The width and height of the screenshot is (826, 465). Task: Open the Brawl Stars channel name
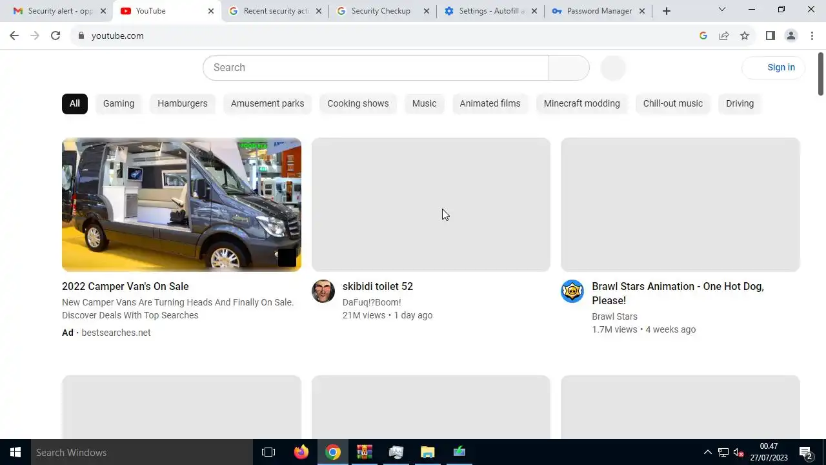click(614, 316)
